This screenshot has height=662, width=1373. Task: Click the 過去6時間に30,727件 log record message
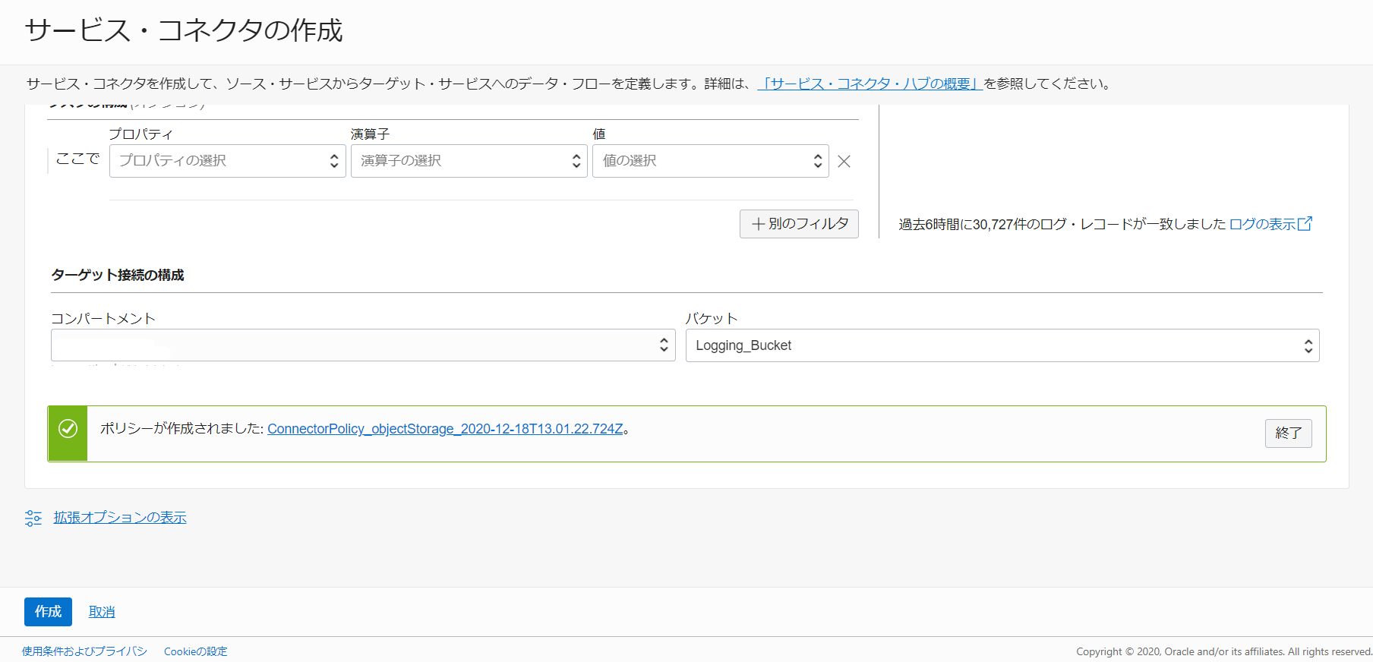[x=1062, y=224]
